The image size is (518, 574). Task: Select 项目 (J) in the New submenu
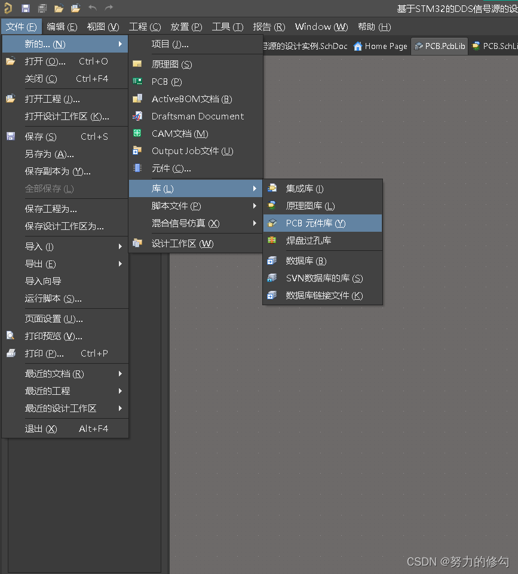pyautogui.click(x=196, y=44)
